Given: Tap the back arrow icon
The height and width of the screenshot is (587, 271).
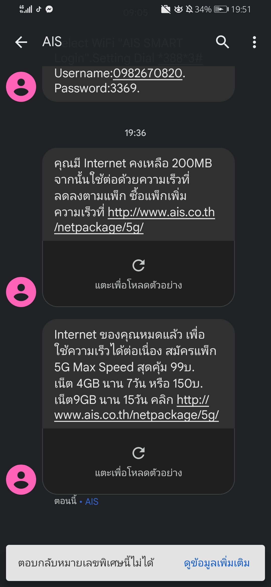Looking at the screenshot, I should 21,42.
